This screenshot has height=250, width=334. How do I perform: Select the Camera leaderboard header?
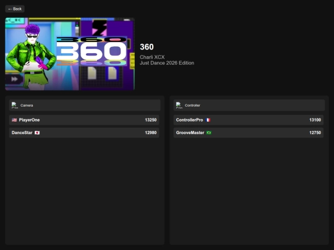(85, 105)
